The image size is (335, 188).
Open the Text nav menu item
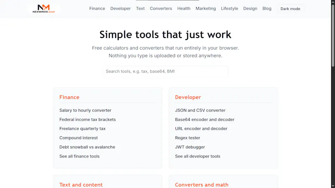coord(140,8)
